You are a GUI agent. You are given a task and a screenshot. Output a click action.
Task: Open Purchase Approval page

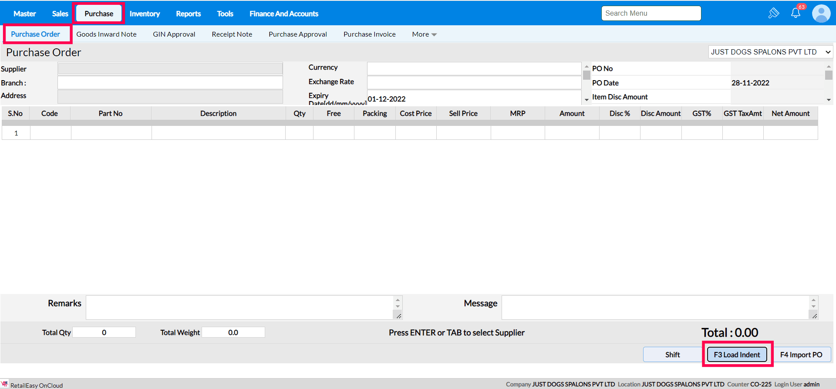[x=298, y=34]
